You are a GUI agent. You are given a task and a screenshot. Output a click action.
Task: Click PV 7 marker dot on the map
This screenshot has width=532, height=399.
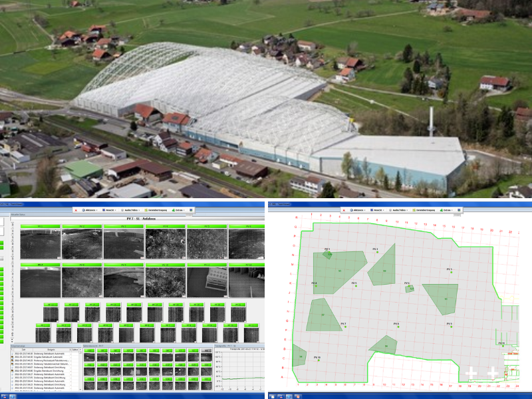pos(345,327)
